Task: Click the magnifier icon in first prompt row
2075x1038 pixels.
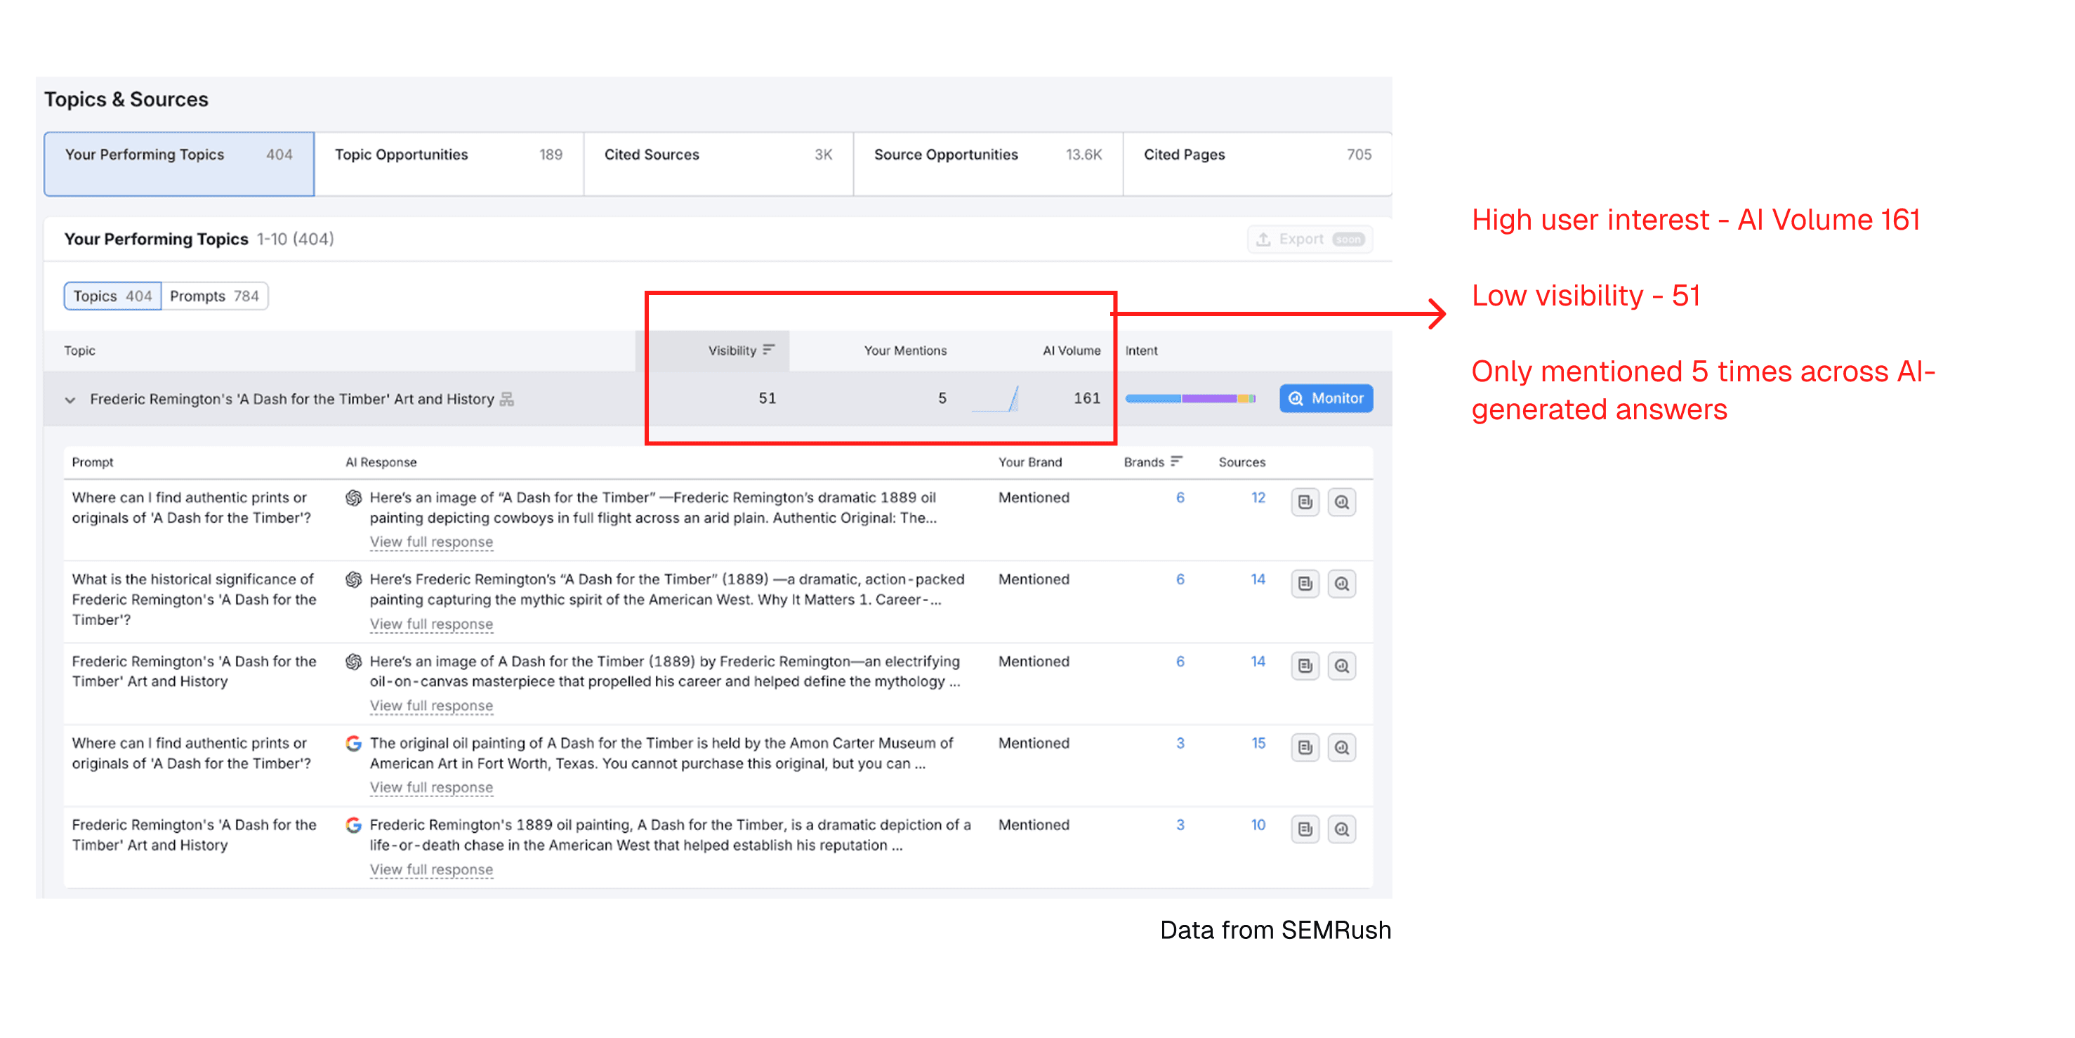Action: point(1341,502)
